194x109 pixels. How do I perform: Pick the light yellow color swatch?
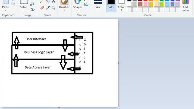pyautogui.click(x=156, y=4)
